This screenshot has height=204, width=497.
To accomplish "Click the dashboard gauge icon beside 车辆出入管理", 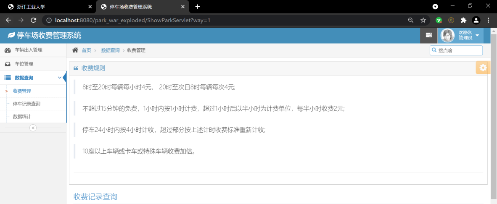I will pos(8,50).
